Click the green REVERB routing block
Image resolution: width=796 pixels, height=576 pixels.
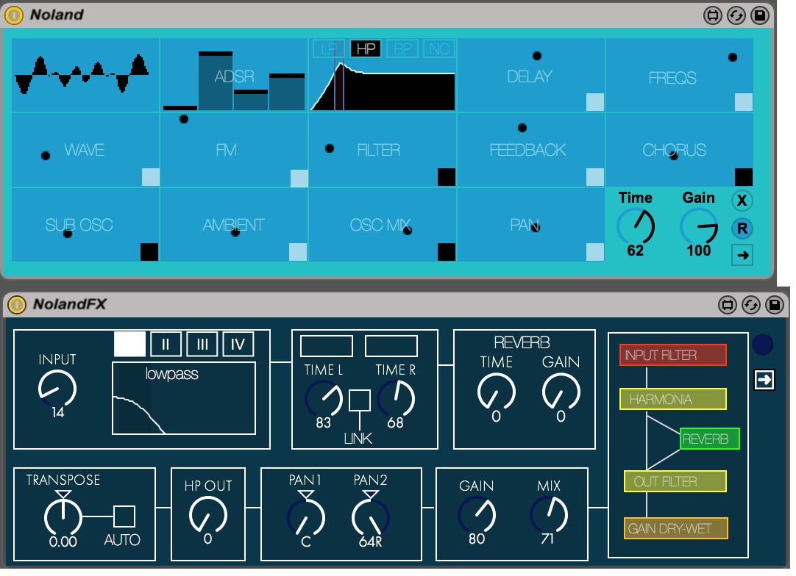[x=709, y=439]
